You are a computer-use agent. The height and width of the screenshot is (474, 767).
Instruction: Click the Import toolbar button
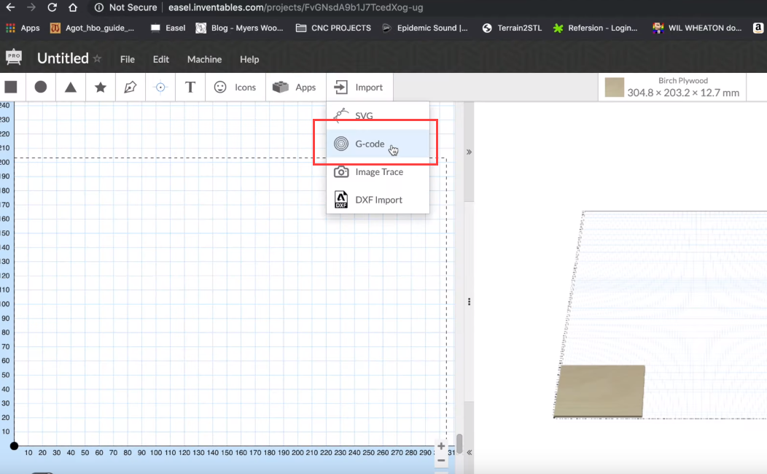point(359,87)
